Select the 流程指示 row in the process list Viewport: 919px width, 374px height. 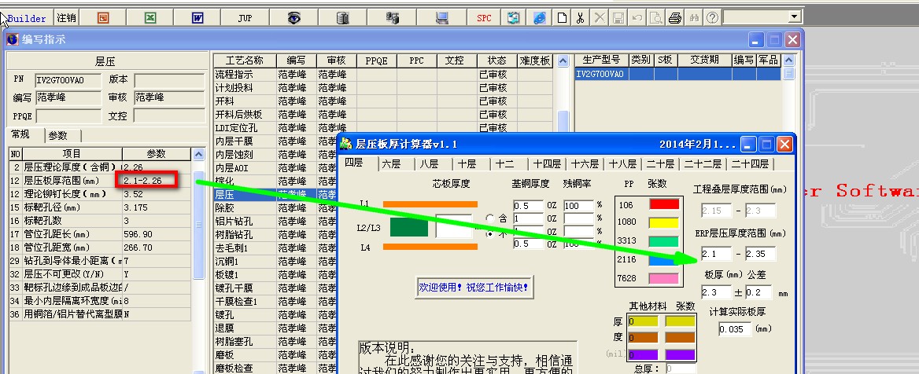[383, 75]
